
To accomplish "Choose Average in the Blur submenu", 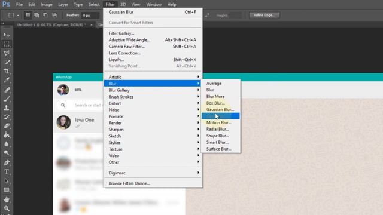I will point(221,84).
